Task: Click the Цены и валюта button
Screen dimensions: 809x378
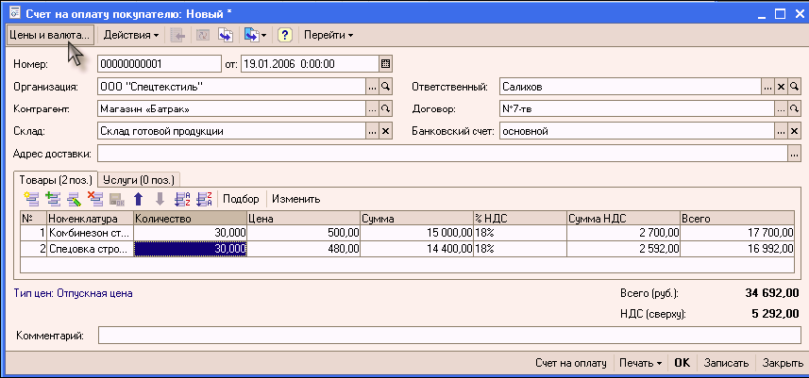Action: tap(48, 35)
